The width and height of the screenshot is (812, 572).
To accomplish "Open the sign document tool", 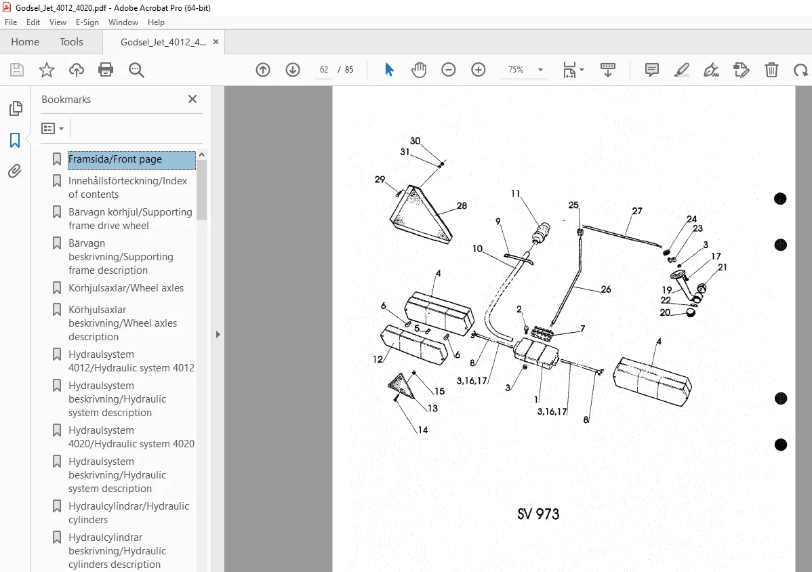I will pyautogui.click(x=711, y=69).
